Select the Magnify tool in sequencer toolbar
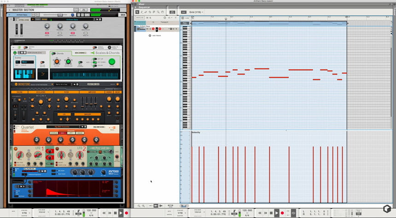This screenshot has height=218, width=396. [x=158, y=12]
